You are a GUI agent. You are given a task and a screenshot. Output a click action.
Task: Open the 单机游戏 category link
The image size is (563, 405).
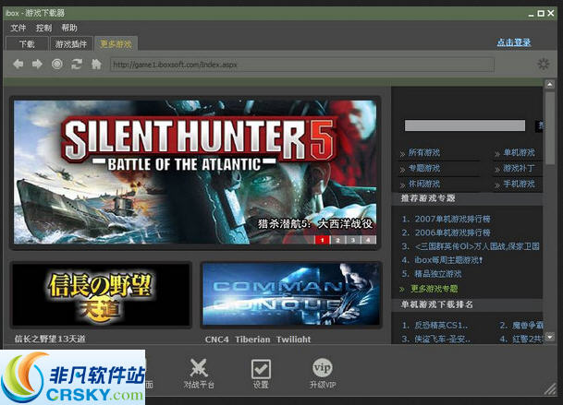coord(519,152)
